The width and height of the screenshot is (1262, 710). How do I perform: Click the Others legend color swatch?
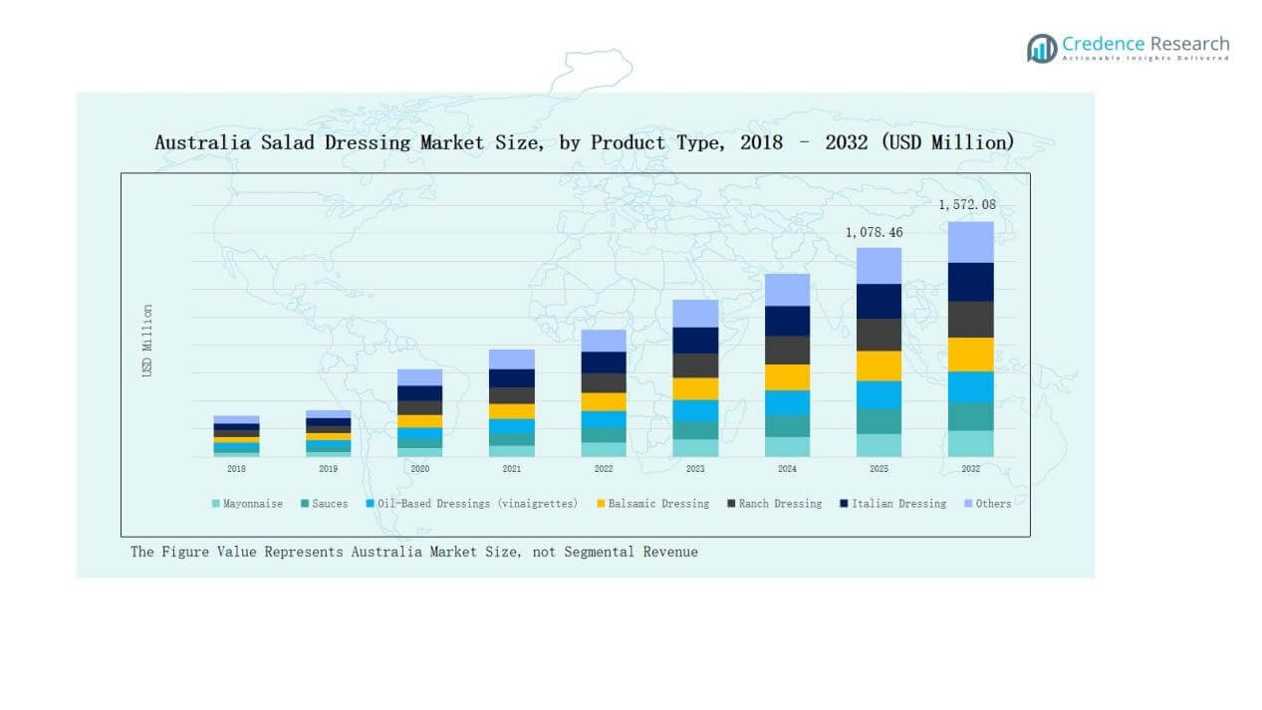click(x=967, y=504)
